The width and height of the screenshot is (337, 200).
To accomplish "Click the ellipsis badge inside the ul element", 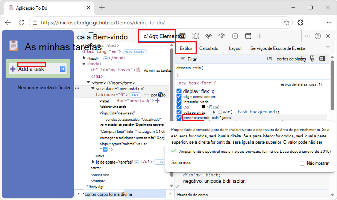I will [x=137, y=162].
